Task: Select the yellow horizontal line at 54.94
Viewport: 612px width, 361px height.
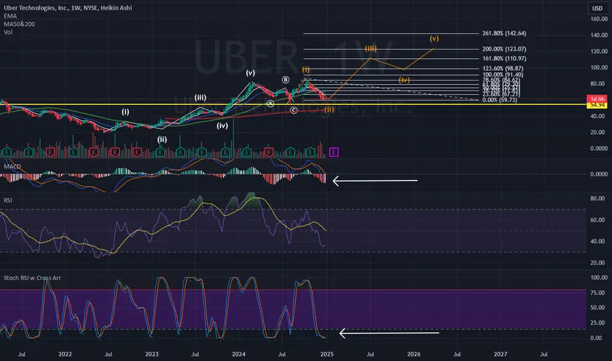Action: tap(293, 104)
